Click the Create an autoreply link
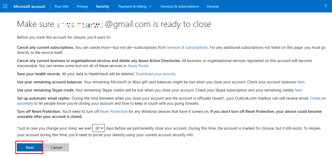 [x=318, y=98]
